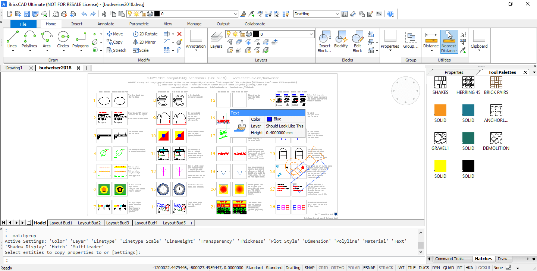Activate the Stretch command
Image resolution: width=537 pixels, height=271 pixels.
(116, 50)
